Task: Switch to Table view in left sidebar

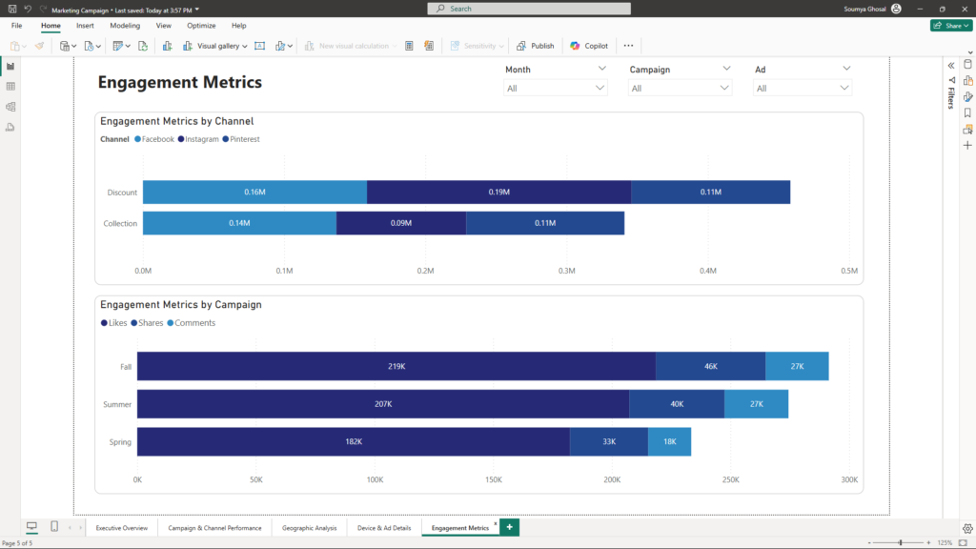Action: 10,86
